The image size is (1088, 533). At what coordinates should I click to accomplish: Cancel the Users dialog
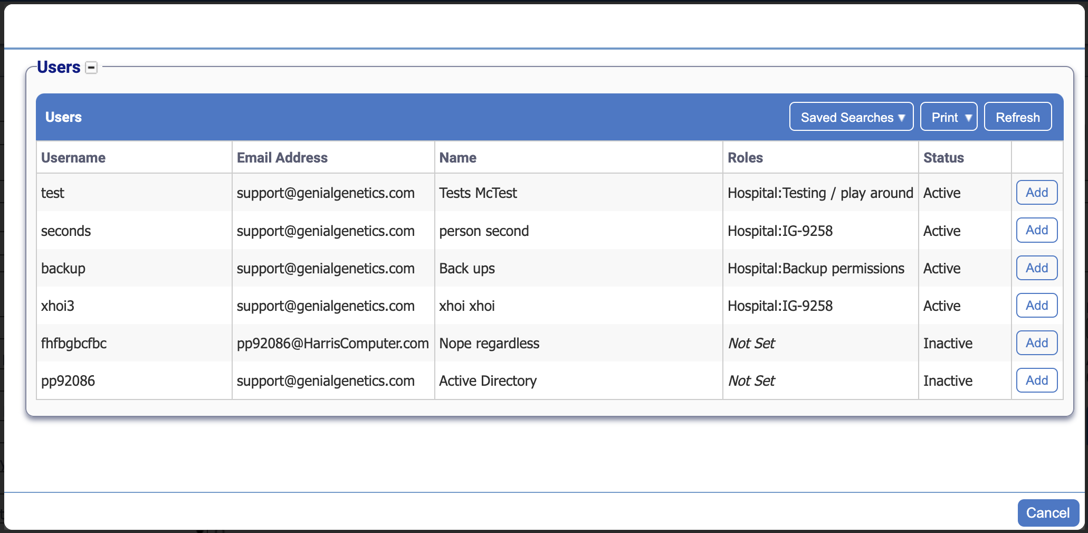pos(1047,512)
